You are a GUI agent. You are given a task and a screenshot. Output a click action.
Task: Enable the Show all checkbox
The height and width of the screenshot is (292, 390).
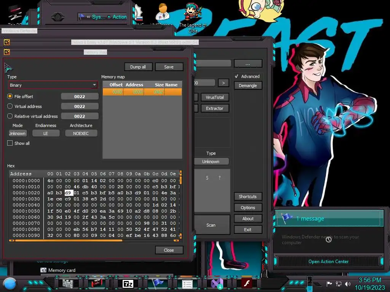pyautogui.click(x=10, y=143)
